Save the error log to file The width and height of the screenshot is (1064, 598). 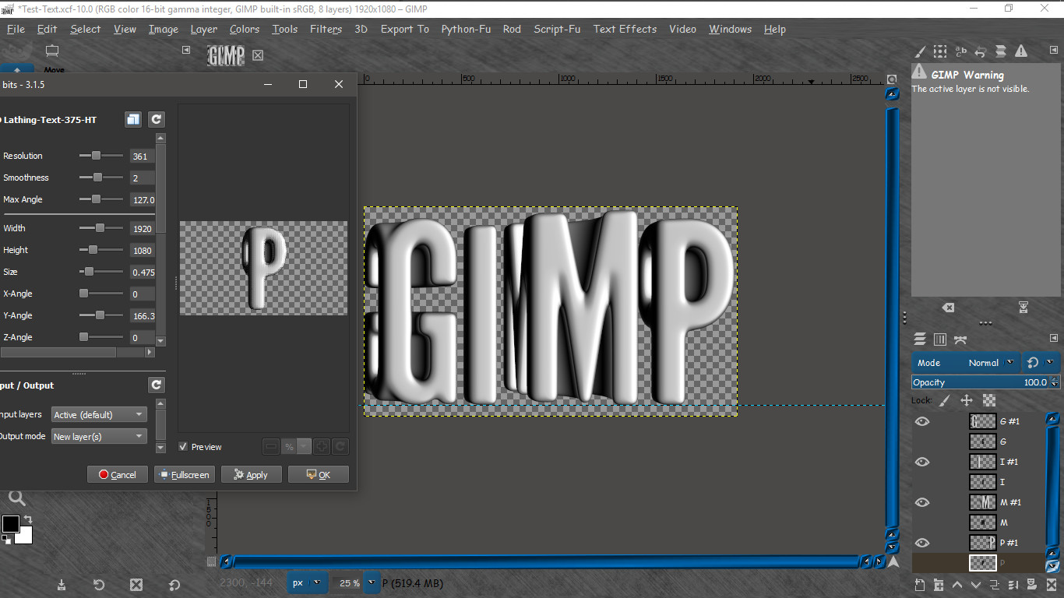coord(1023,308)
